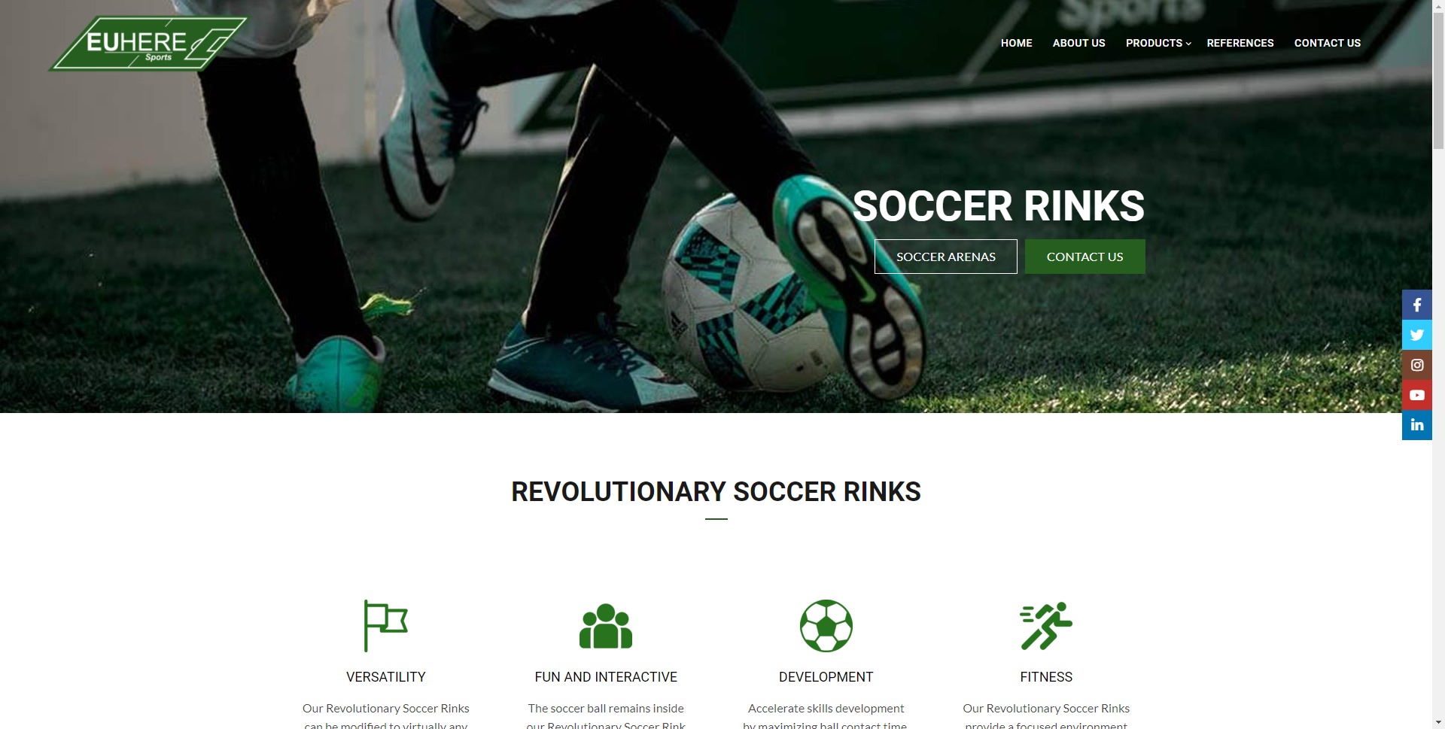The image size is (1445, 729).
Task: Click the Fitness running figure icon
Action: click(1046, 626)
